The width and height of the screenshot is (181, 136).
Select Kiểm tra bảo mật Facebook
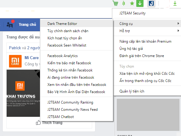pos(77,63)
